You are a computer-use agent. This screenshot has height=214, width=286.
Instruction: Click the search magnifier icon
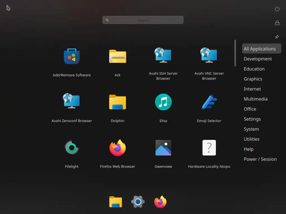click(107, 20)
